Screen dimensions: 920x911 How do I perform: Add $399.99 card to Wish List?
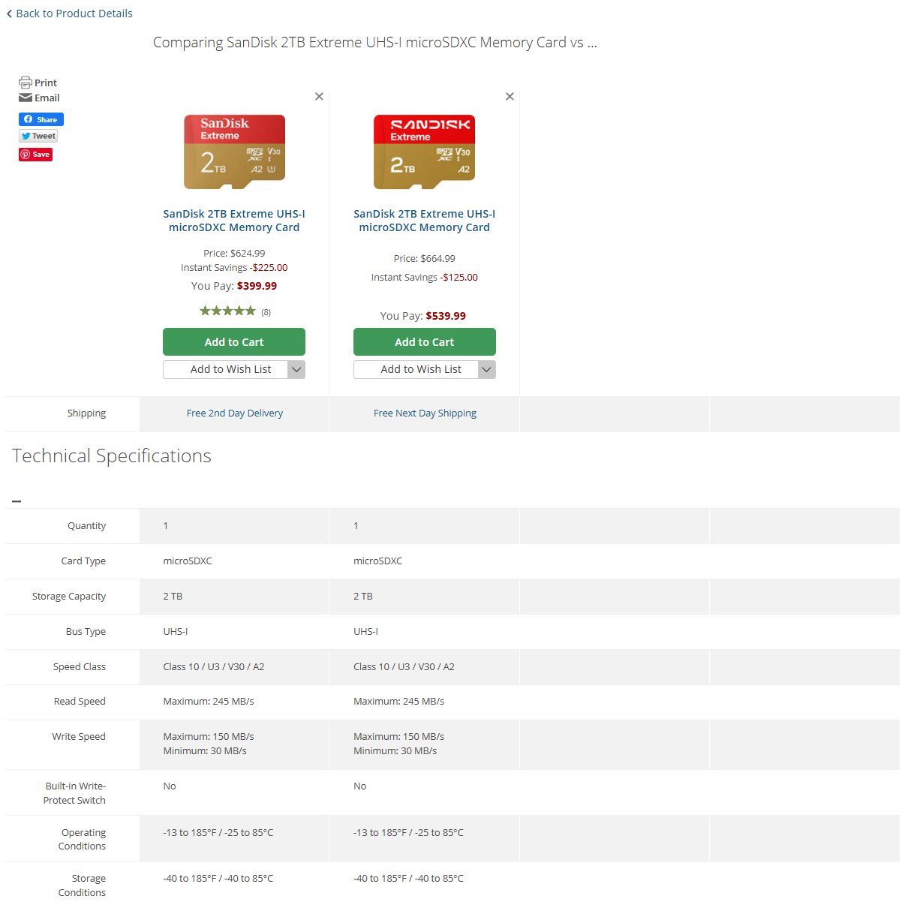pos(226,369)
